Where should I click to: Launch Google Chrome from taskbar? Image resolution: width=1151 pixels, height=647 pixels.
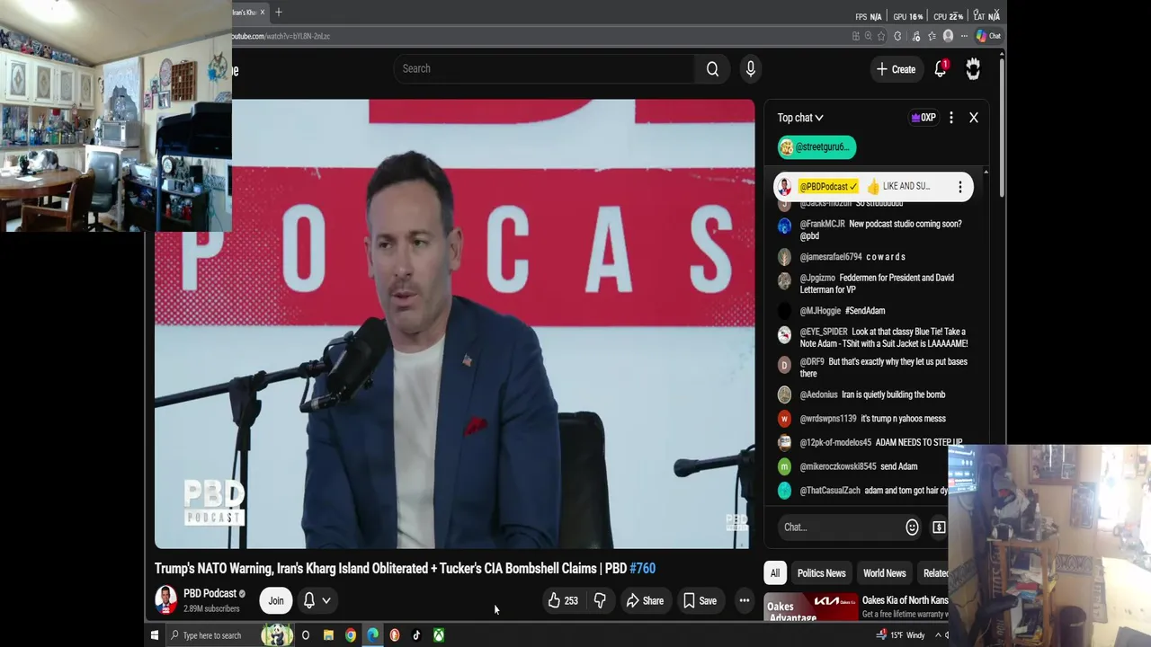tap(351, 635)
